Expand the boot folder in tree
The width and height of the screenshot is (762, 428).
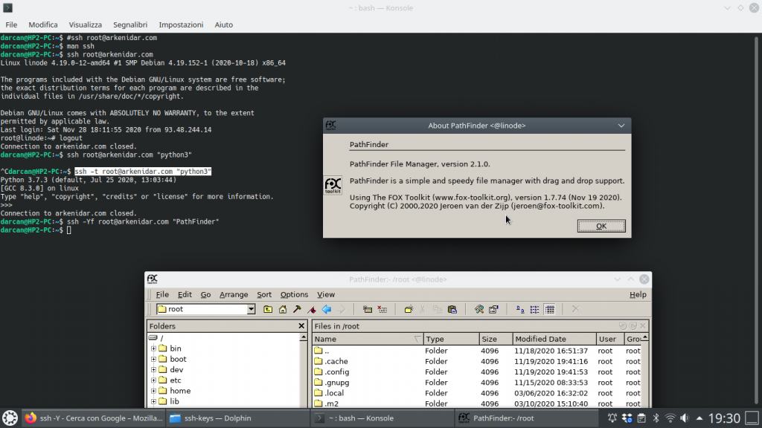click(x=153, y=359)
